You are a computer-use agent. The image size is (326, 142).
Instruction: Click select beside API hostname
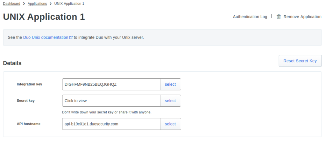tap(170, 124)
